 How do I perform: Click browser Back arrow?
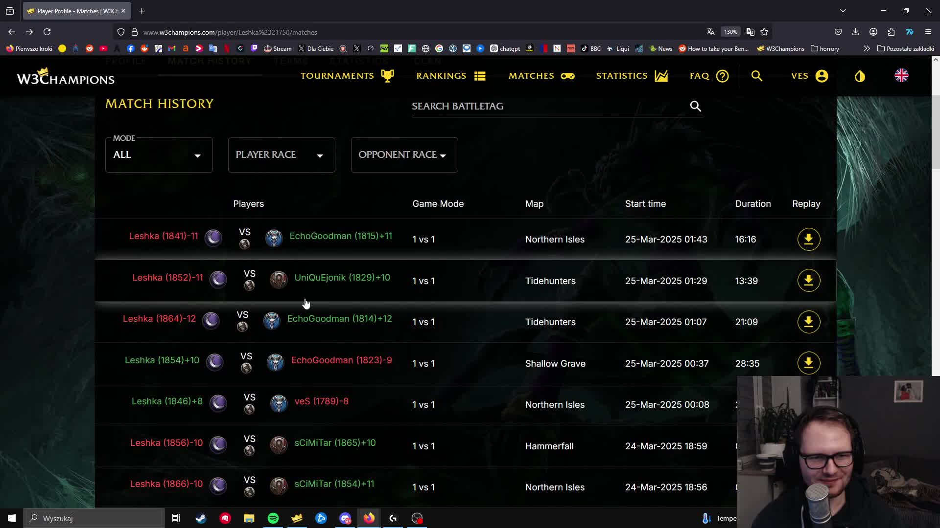pos(12,32)
